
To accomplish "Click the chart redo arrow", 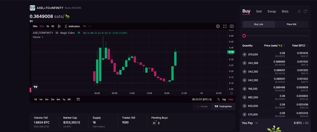I will pyautogui.click(x=90, y=26).
